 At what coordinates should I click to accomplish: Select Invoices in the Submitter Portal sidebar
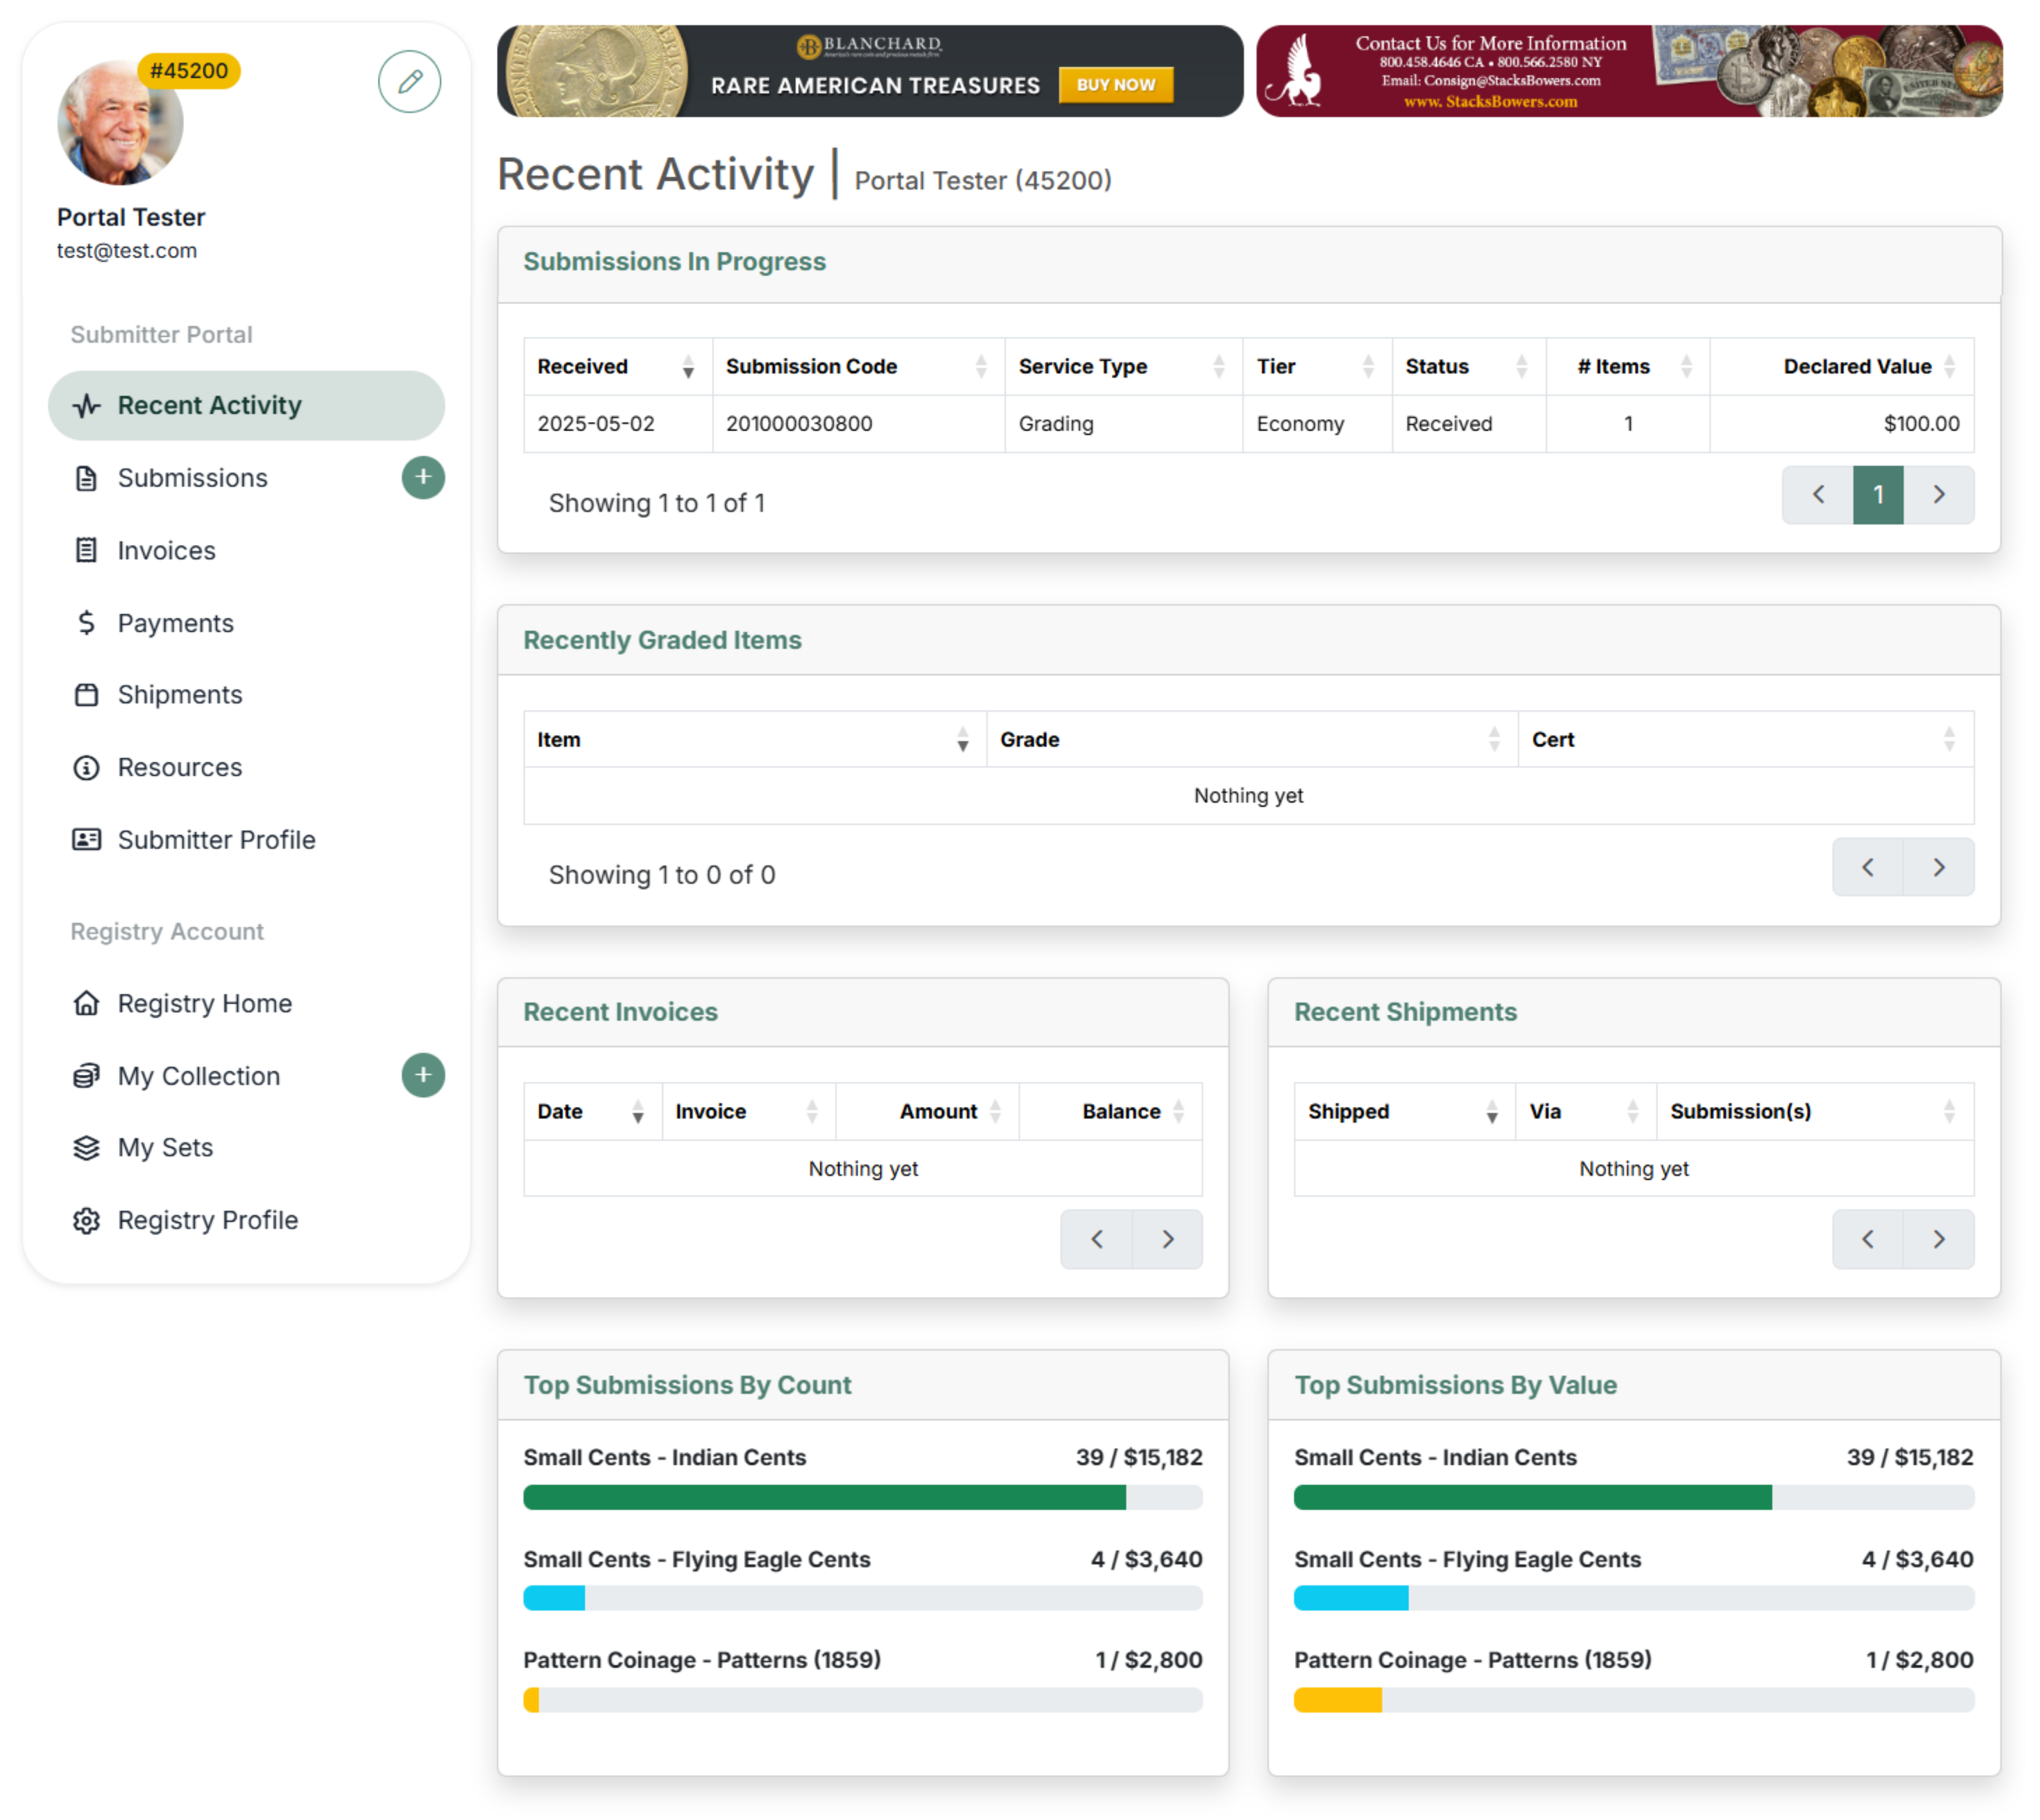pyautogui.click(x=166, y=550)
